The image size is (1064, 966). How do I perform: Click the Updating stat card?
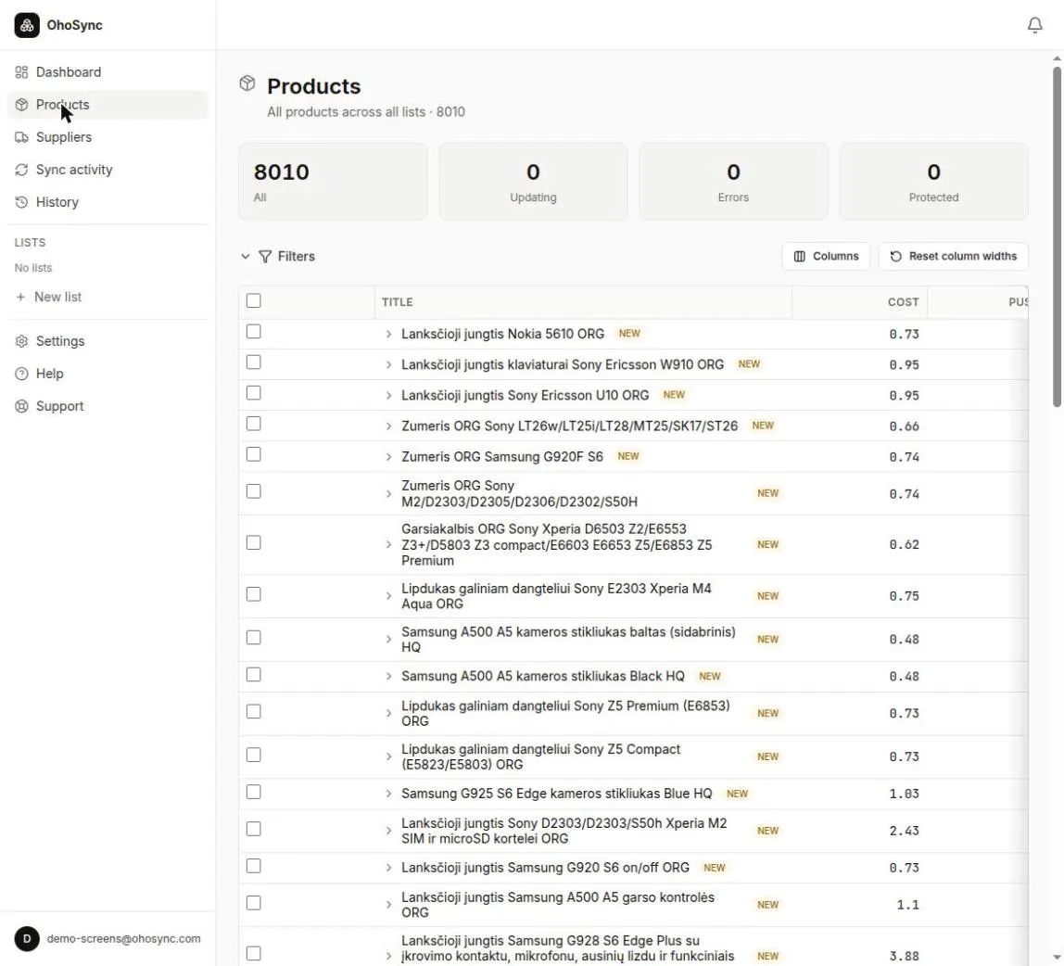coord(533,182)
